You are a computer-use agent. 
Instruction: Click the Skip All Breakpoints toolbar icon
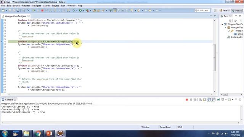(29, 10)
